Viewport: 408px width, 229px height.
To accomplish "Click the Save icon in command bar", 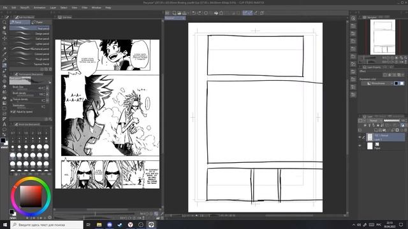I will [184, 13].
